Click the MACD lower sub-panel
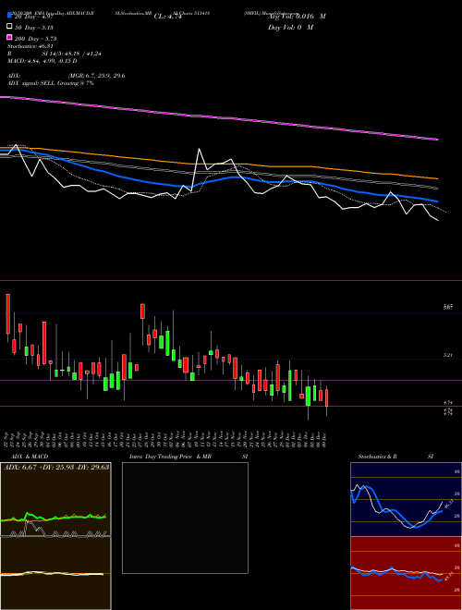Image resolution: width=462 pixels, height=610 pixels. pos(55,573)
